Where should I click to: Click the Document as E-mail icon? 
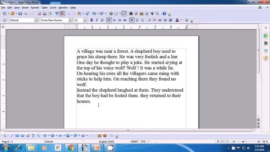coord(25,14)
